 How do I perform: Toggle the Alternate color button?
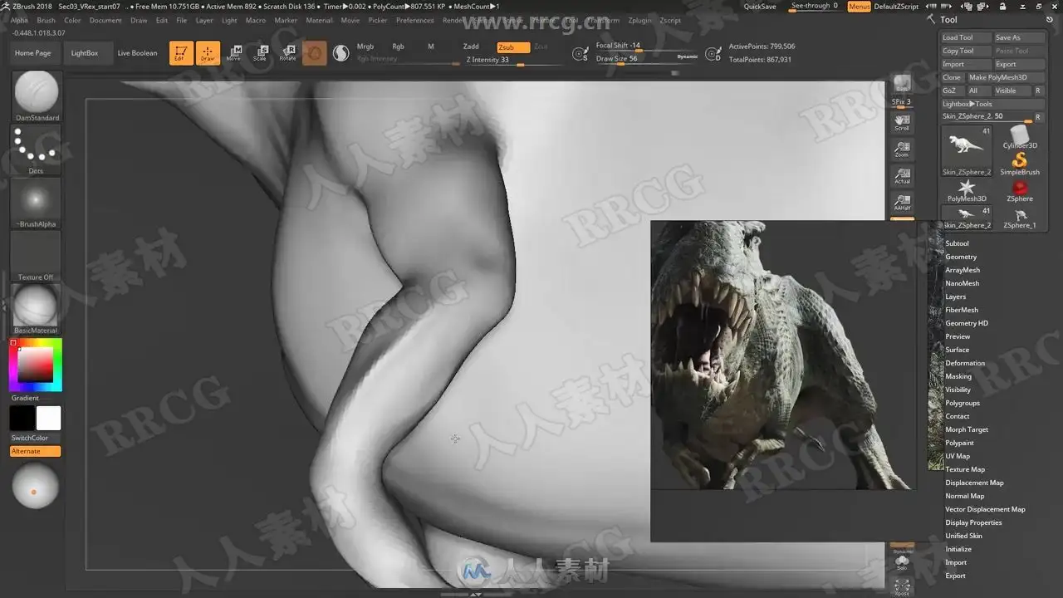tap(35, 451)
